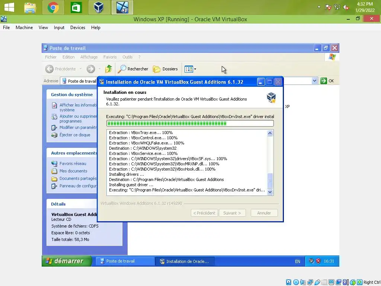Click the Annuler button in installer
381x286 pixels.
point(264,213)
